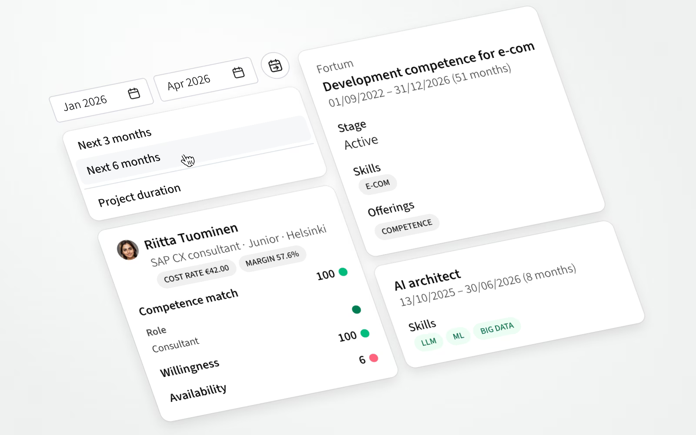Click the Offerings heading in Fortum card
Image resolution: width=696 pixels, height=435 pixels.
tap(391, 209)
